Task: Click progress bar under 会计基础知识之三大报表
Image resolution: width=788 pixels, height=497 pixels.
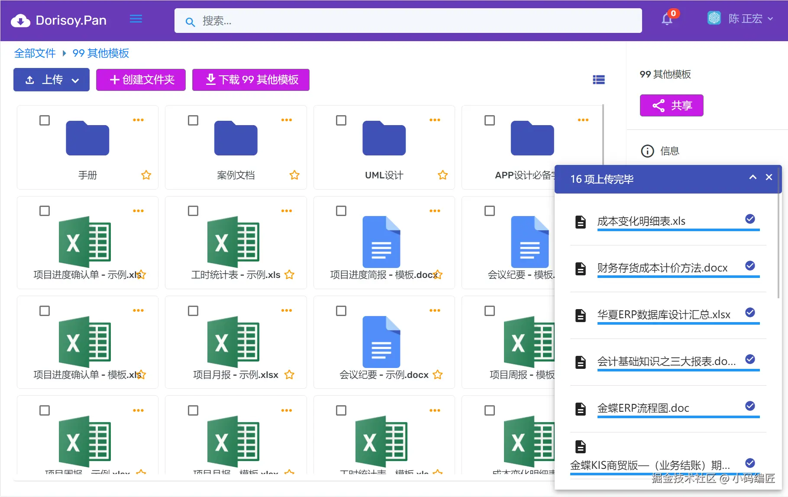Action: point(678,370)
